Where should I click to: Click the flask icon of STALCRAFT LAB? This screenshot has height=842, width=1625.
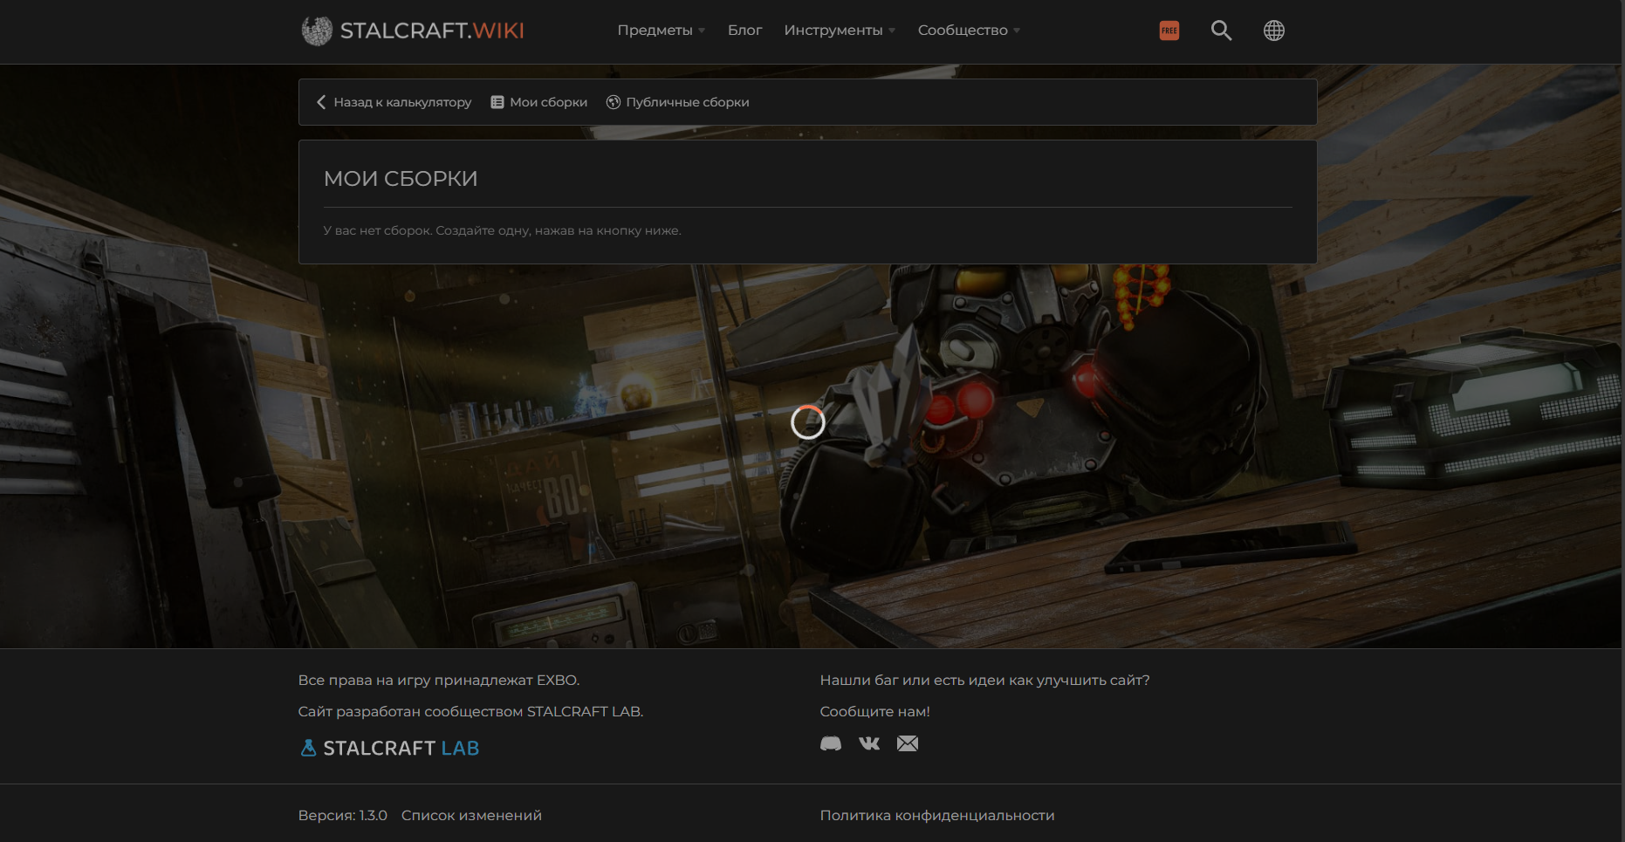pos(308,748)
